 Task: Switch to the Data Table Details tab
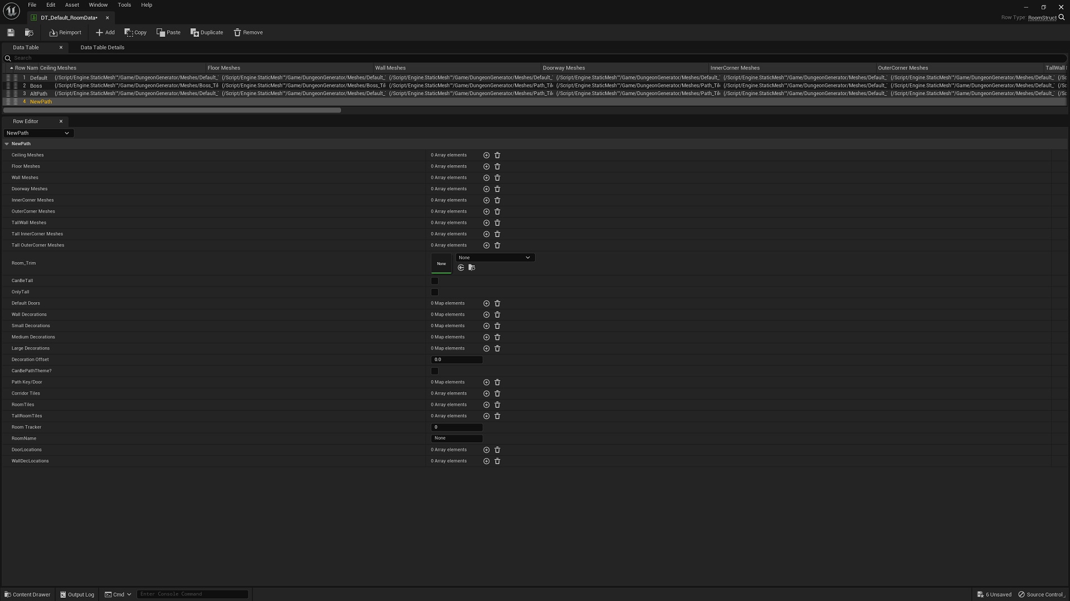click(103, 47)
